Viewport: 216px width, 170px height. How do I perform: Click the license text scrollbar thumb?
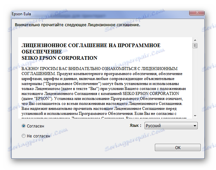tap(195, 45)
